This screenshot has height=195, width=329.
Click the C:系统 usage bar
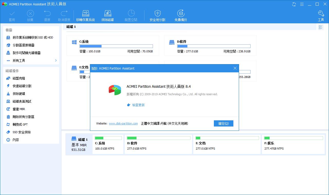[116, 46]
